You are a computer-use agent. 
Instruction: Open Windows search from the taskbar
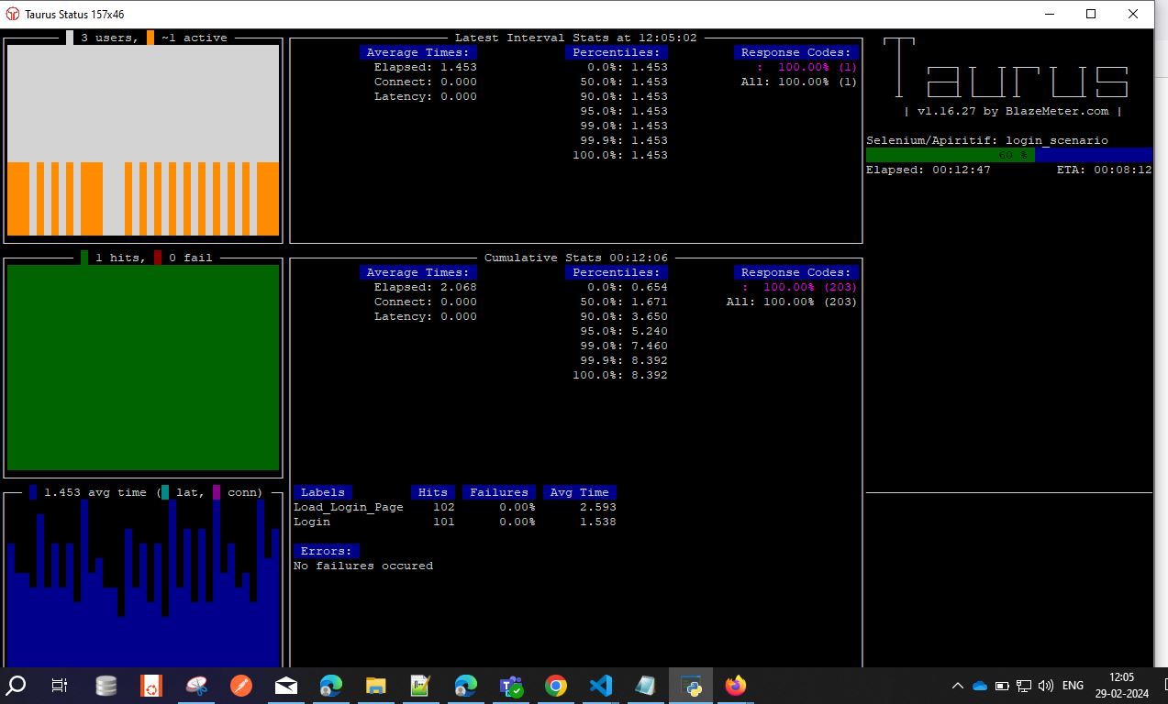tap(17, 686)
